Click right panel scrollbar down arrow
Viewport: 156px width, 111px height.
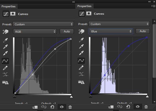[154, 102]
